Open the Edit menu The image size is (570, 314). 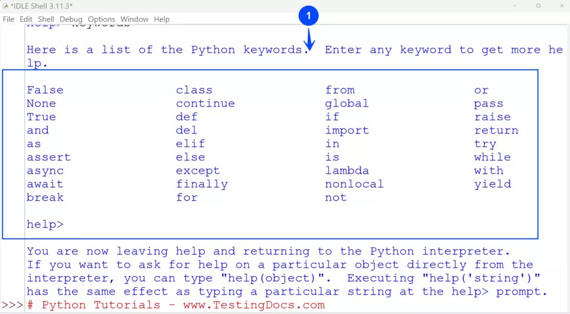point(26,19)
